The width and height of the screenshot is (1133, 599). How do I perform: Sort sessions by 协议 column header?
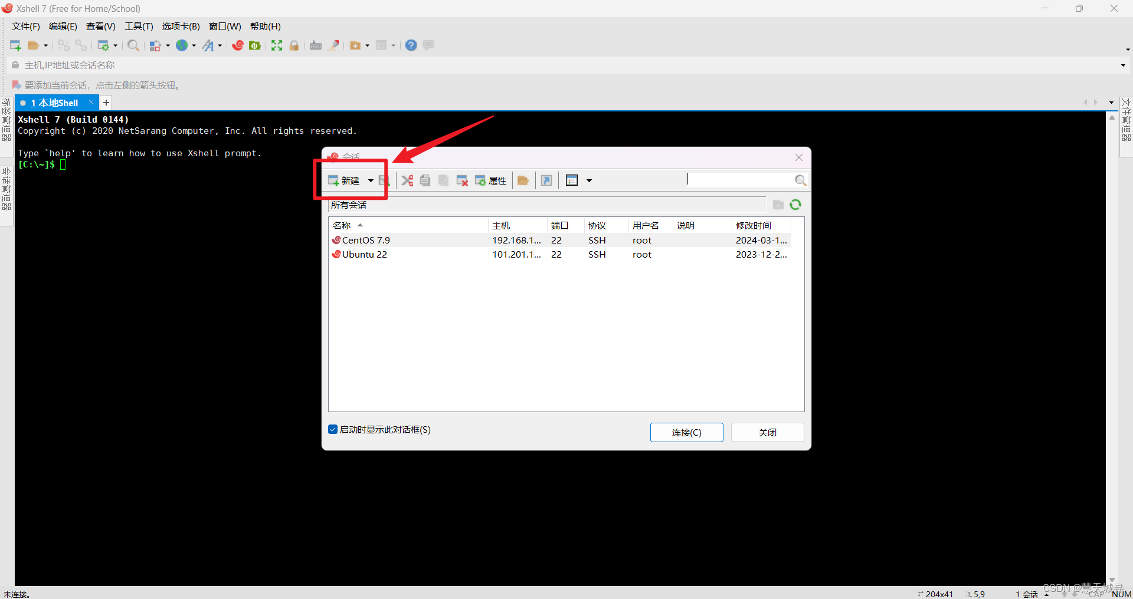click(607, 225)
